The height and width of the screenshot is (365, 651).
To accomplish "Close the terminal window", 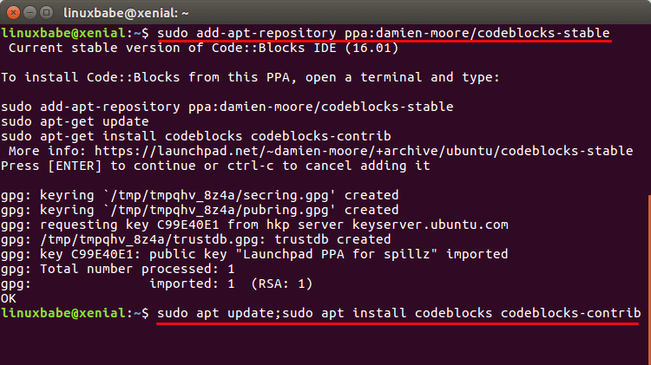I will pyautogui.click(x=13, y=12).
